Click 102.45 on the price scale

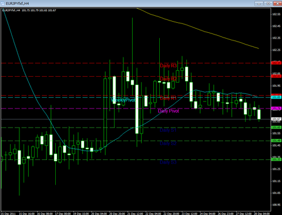276,26
